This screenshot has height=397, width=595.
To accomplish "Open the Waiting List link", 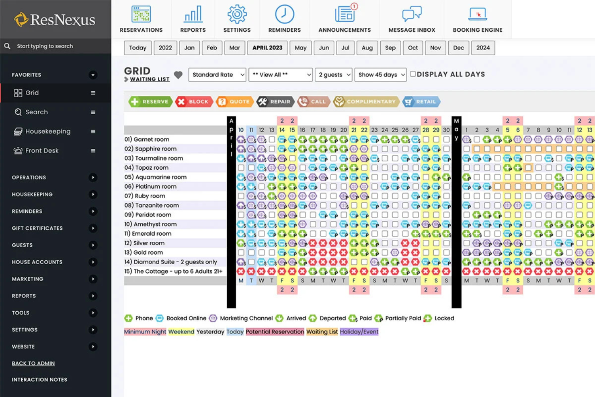I will click(150, 79).
